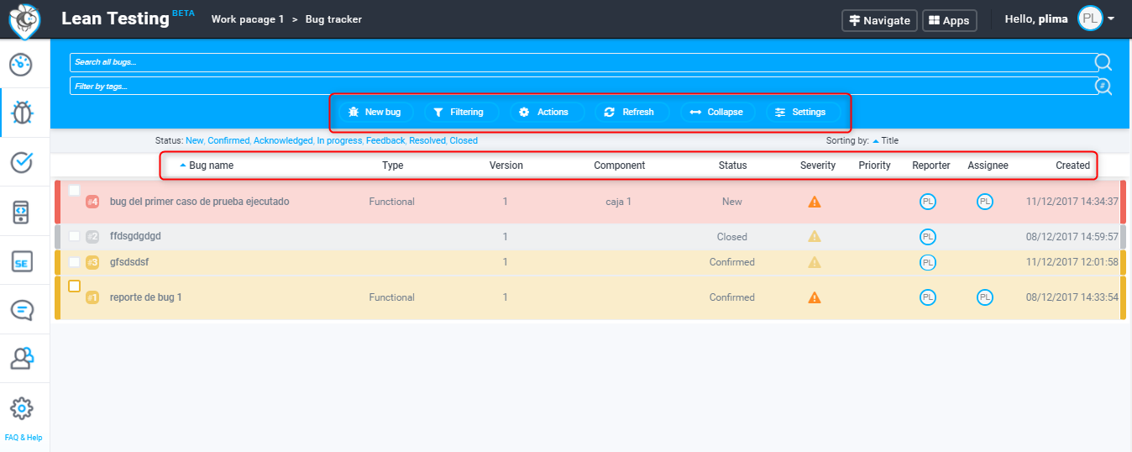The width and height of the screenshot is (1132, 452).
Task: Open the Apps menu
Action: [x=949, y=20]
